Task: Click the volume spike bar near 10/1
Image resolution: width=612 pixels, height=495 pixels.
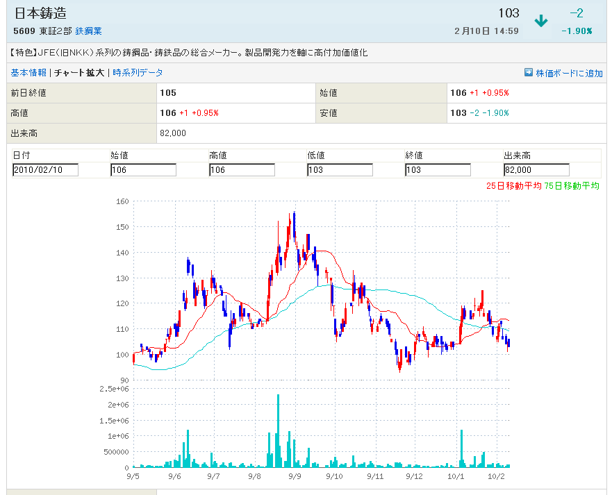Action: pyautogui.click(x=461, y=448)
